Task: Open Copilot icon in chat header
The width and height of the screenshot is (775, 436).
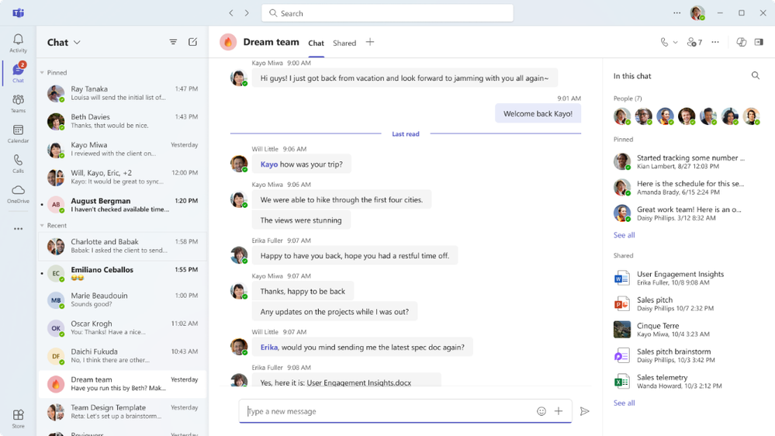Action: [741, 43]
